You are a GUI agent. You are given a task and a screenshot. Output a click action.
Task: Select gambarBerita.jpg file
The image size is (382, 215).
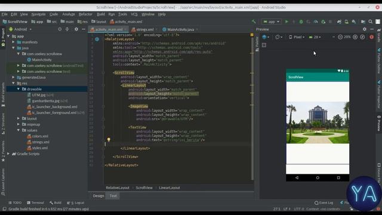tap(46, 101)
